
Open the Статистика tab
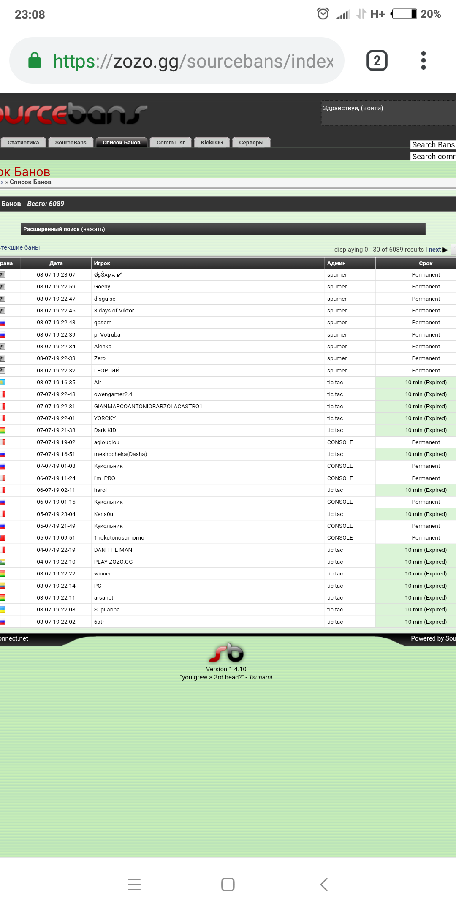click(x=23, y=143)
